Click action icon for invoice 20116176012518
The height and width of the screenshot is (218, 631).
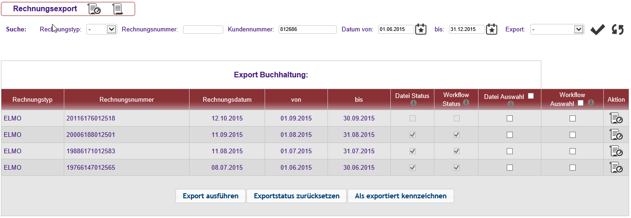point(616,119)
